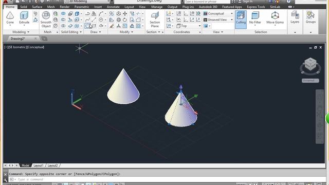Click the Rectangle draw tool
This screenshot has width=329, height=185.
coord(94,26)
